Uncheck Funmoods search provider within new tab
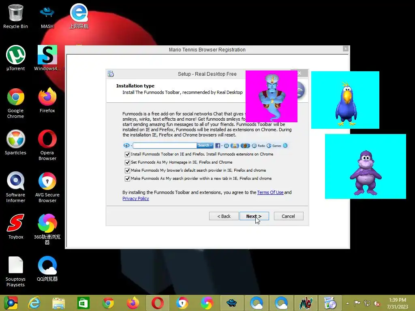415x311 pixels. coord(127,179)
